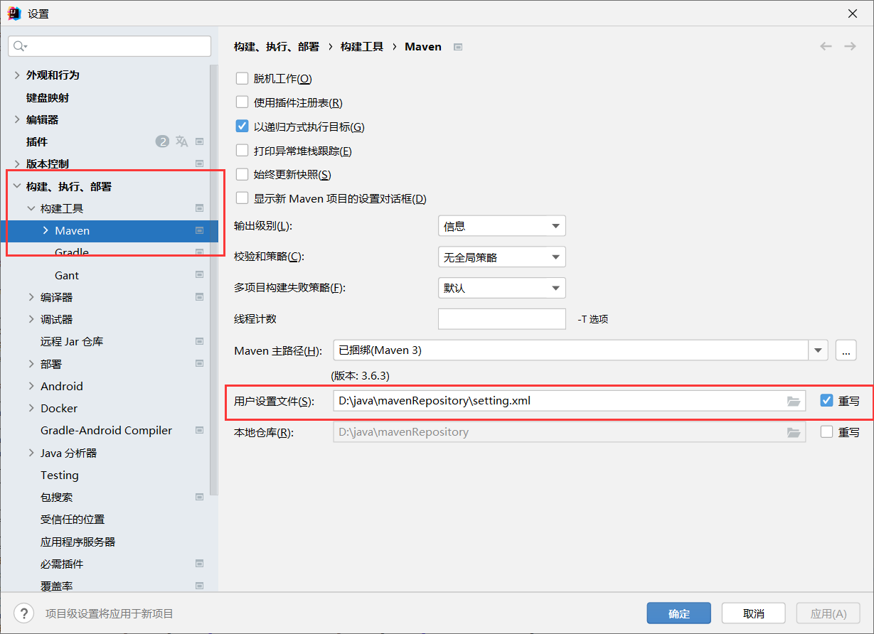This screenshot has width=874, height=634.
Task: Click the project-level icon next to 构建工具
Action: click(200, 208)
